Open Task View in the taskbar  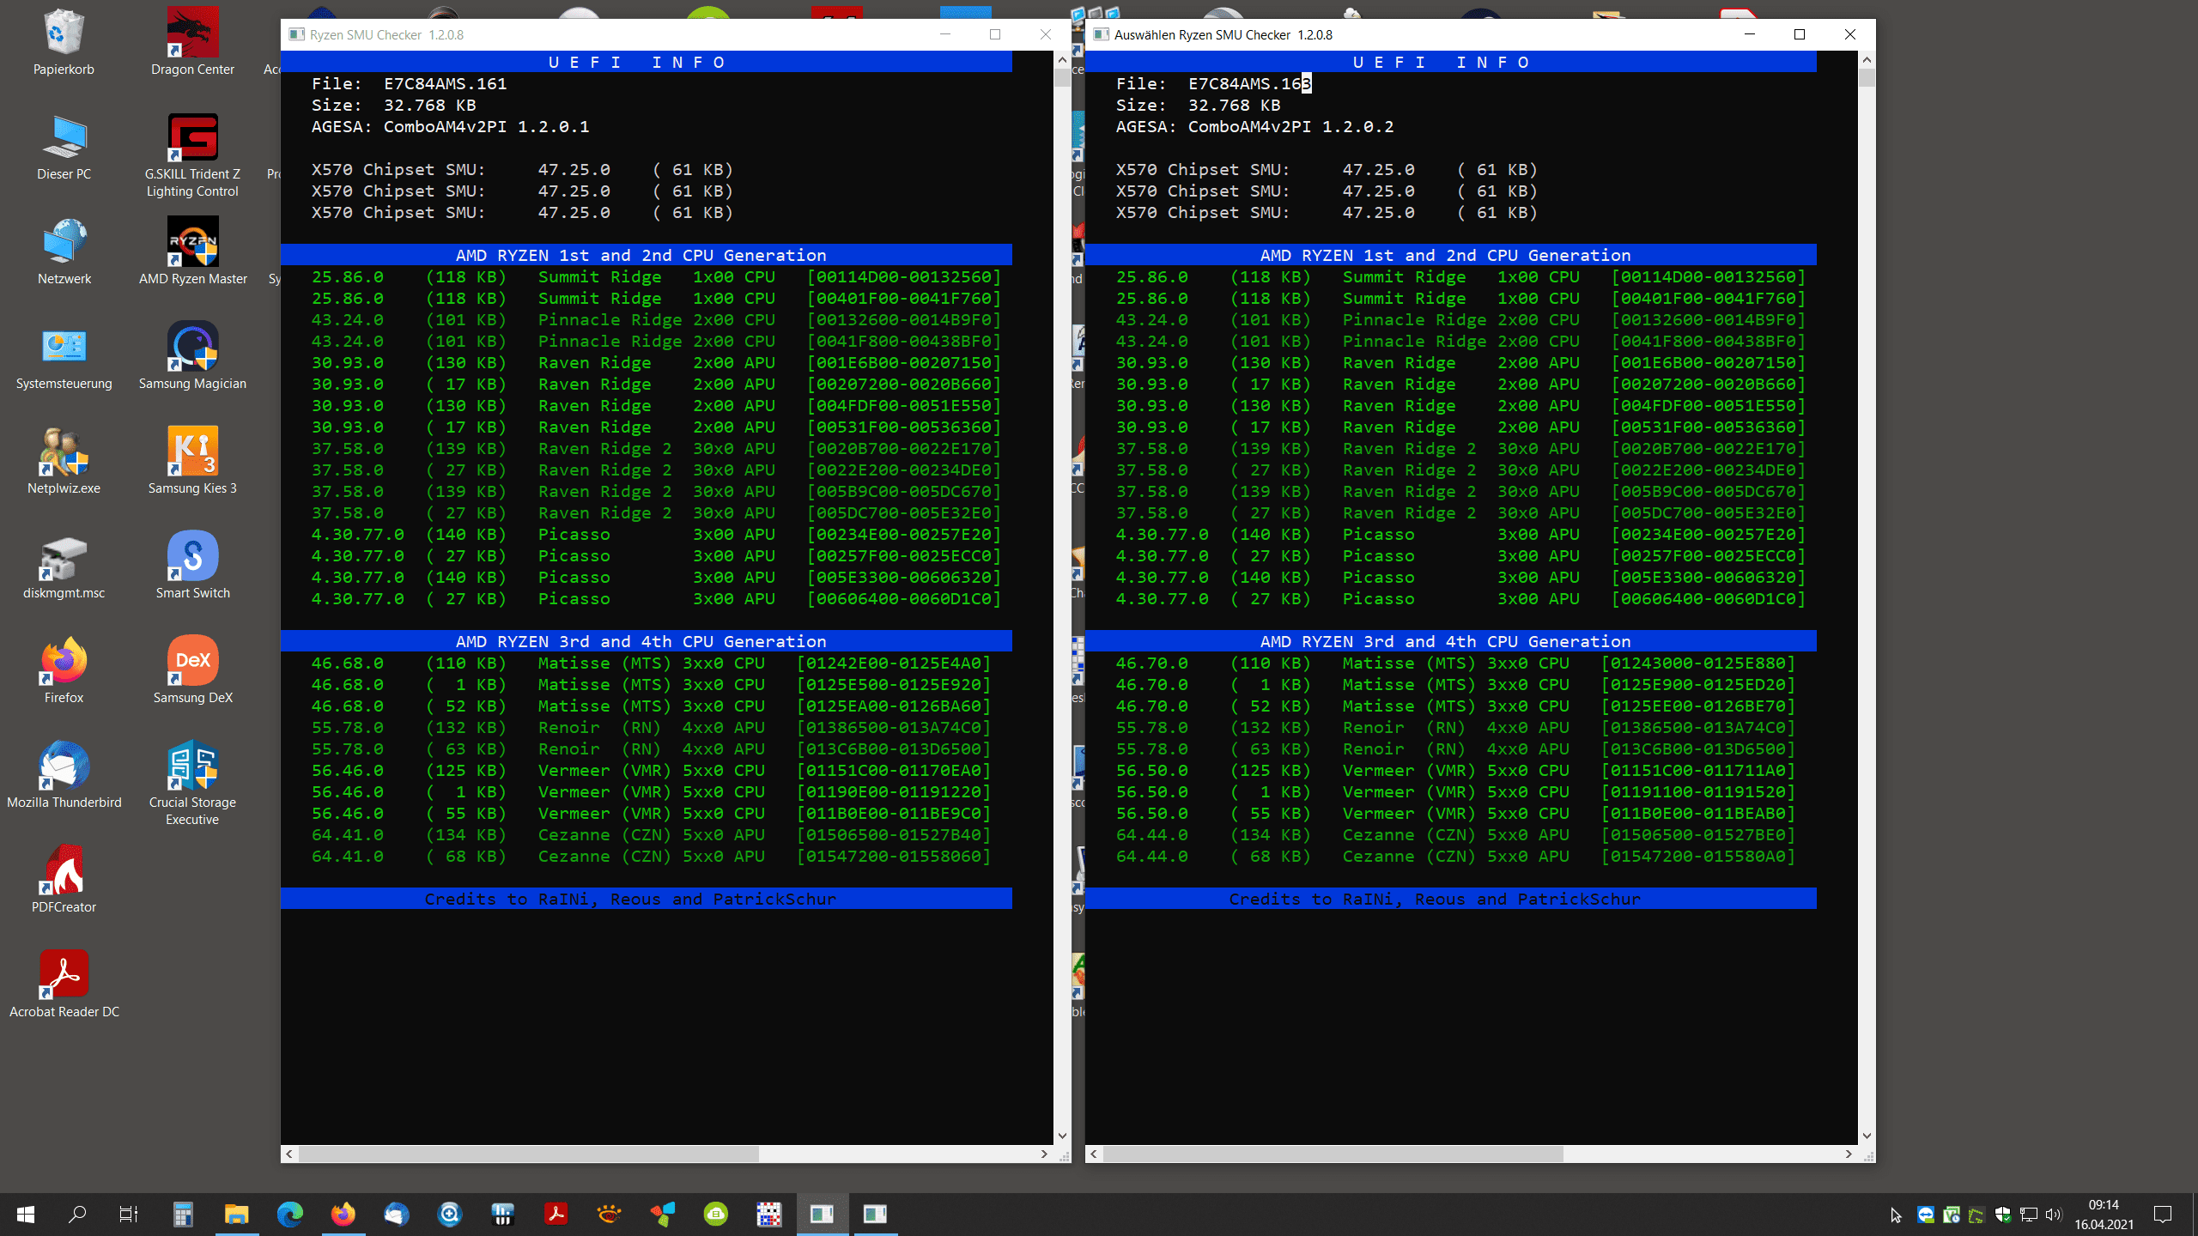pos(129,1214)
